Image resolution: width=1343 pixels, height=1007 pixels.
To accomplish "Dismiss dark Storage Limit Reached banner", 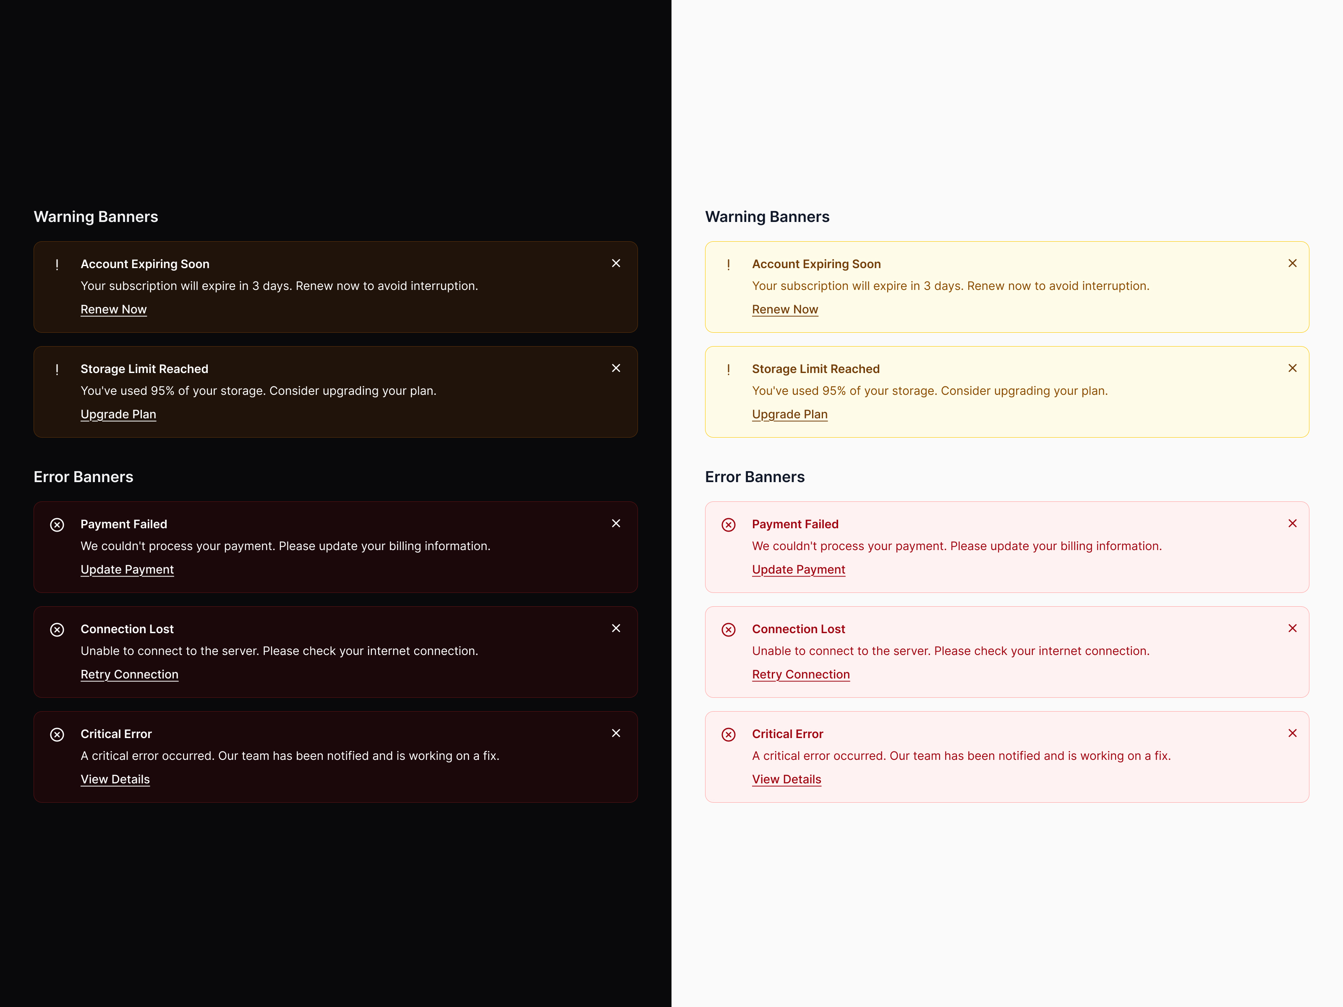I will 616,368.
